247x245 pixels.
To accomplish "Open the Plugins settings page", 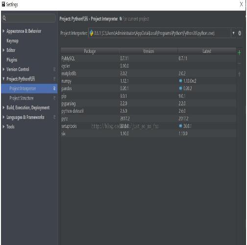I will [12, 60].
